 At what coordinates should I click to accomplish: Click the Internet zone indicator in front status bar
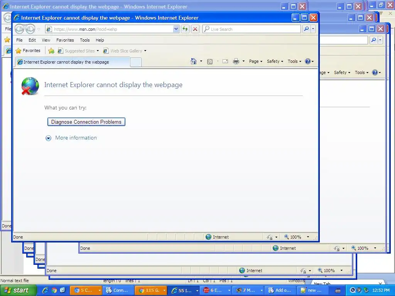tap(217, 237)
